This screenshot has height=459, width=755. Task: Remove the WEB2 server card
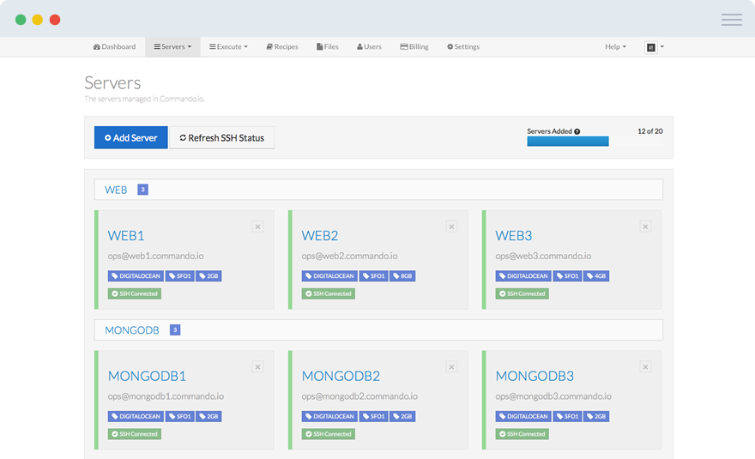coord(451,226)
